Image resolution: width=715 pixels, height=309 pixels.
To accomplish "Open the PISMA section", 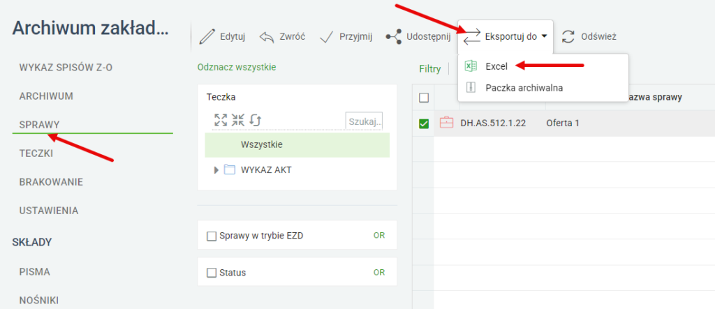I will 35,272.
